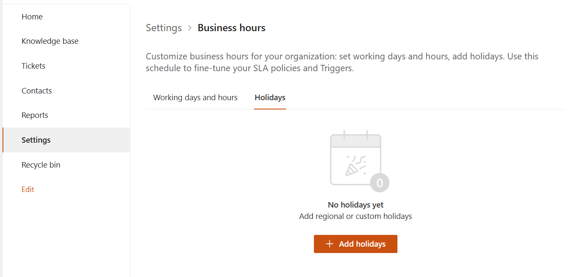Click the zero-count badge on the calendar icon

379,183
